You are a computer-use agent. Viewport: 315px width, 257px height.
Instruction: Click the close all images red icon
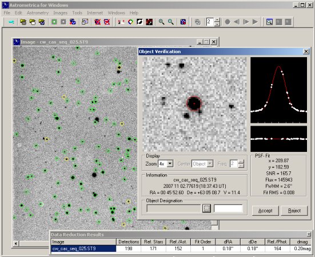click(x=107, y=22)
